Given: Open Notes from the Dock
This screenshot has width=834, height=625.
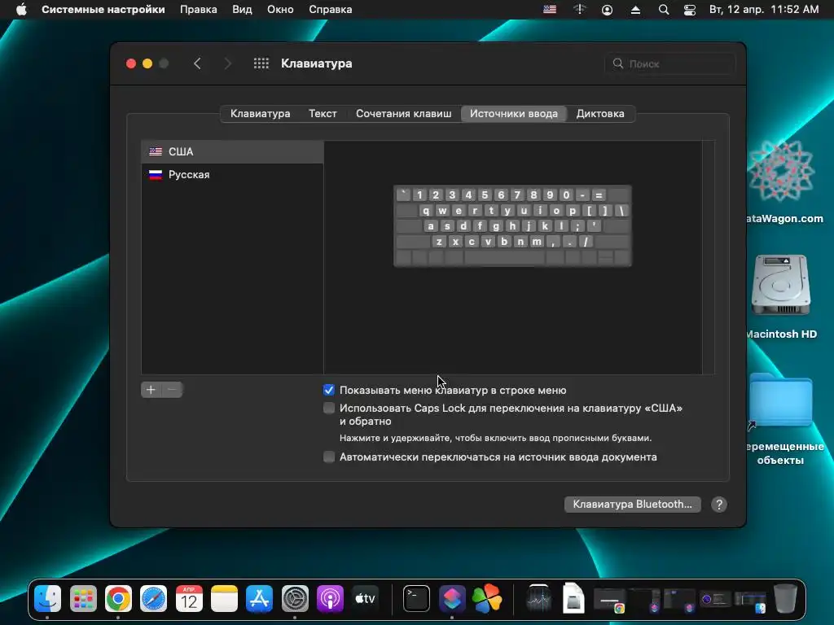Looking at the screenshot, I should (224, 599).
